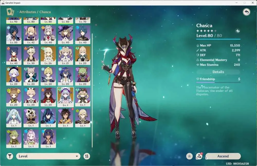Click the return arrow icon
The width and height of the screenshot is (257, 166).
[246, 12]
